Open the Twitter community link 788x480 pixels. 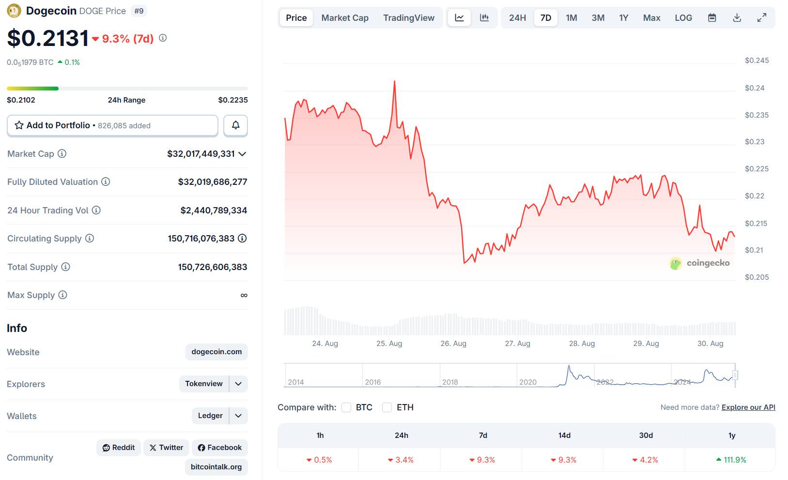click(x=166, y=448)
